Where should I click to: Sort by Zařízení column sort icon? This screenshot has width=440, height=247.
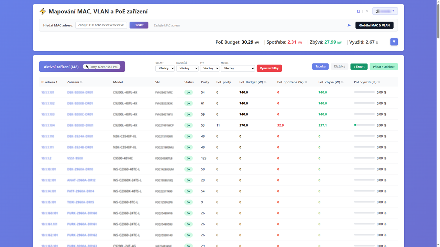81,82
